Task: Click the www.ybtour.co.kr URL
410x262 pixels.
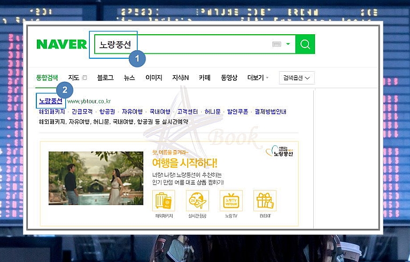Action: pyautogui.click(x=89, y=101)
